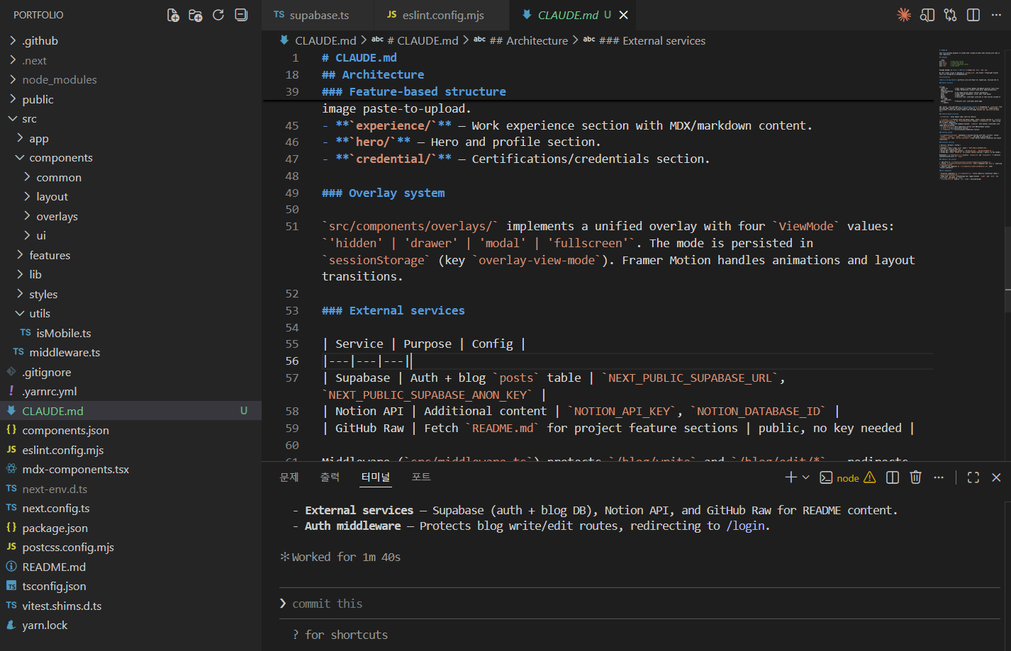Open markdown preview to the side
The image size is (1011, 651).
(x=927, y=15)
